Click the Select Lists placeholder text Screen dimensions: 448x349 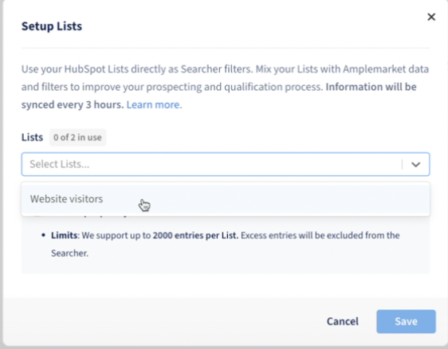click(60, 164)
